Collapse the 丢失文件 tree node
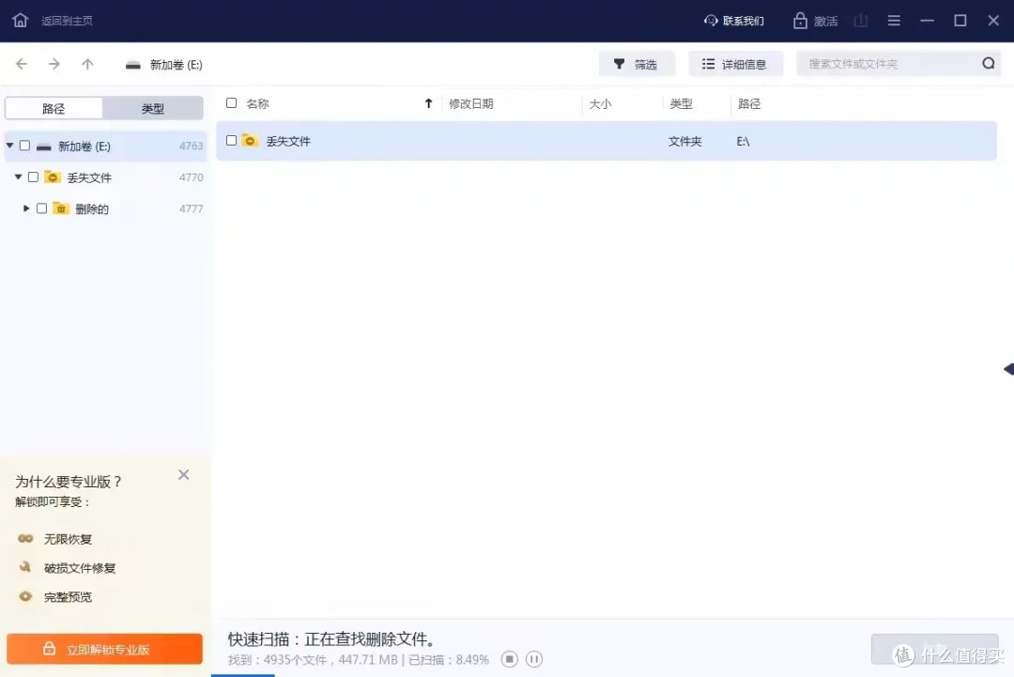Viewport: 1014px width, 677px height. 18,177
